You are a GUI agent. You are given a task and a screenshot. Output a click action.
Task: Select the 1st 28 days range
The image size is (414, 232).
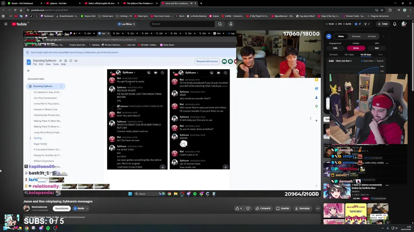366,55
